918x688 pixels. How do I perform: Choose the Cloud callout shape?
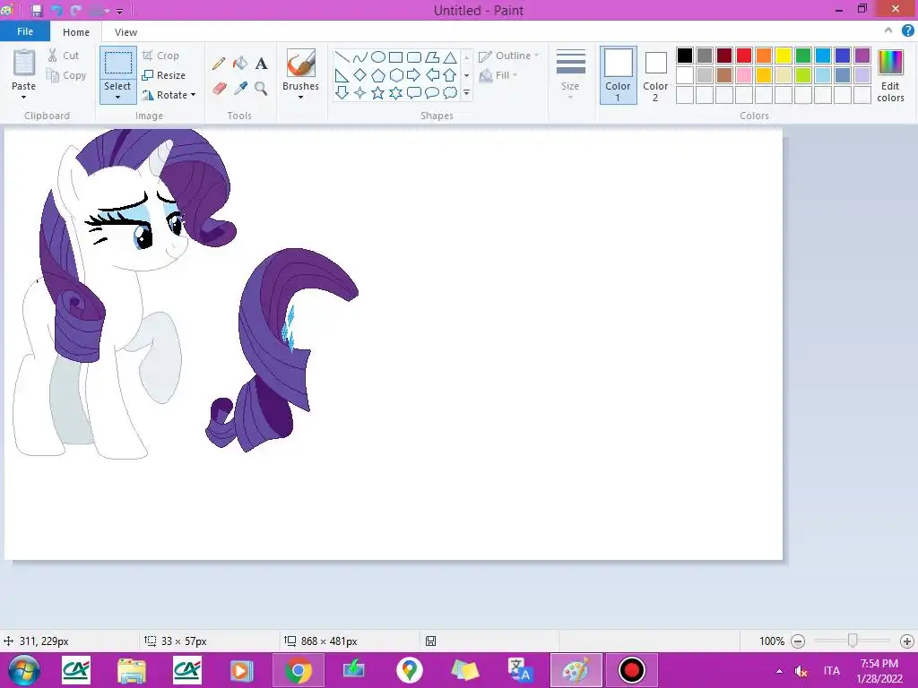(x=450, y=93)
